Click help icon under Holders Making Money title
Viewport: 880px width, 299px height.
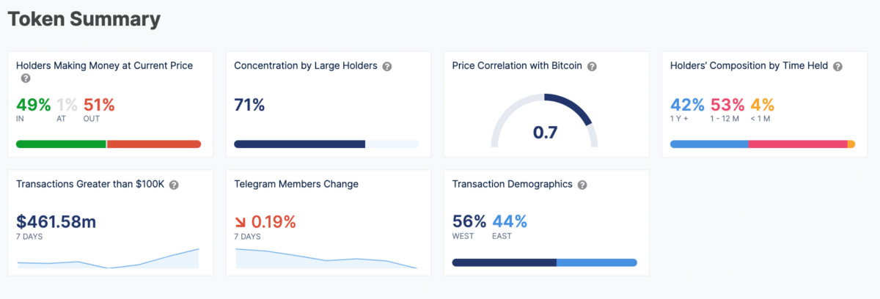pos(26,78)
